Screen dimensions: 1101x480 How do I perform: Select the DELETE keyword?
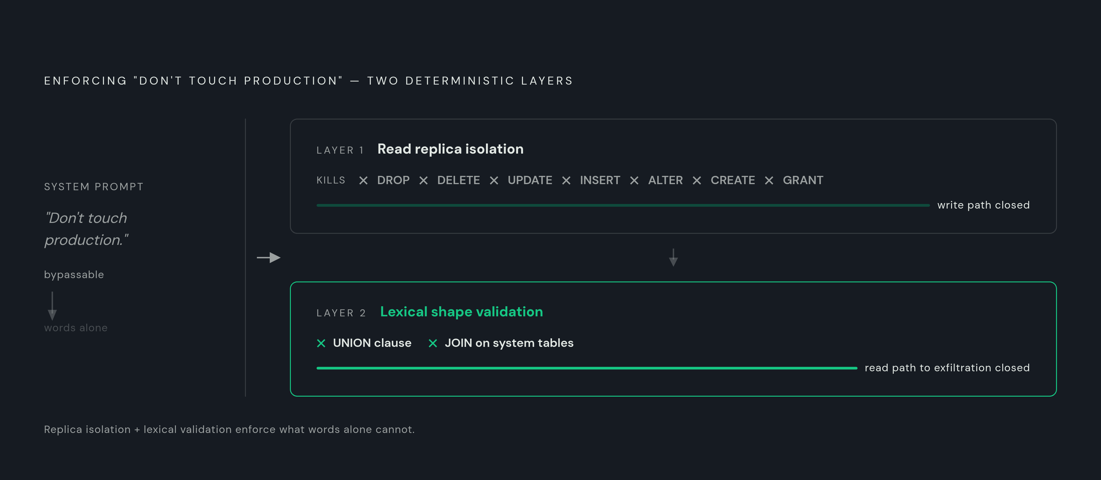(x=459, y=180)
